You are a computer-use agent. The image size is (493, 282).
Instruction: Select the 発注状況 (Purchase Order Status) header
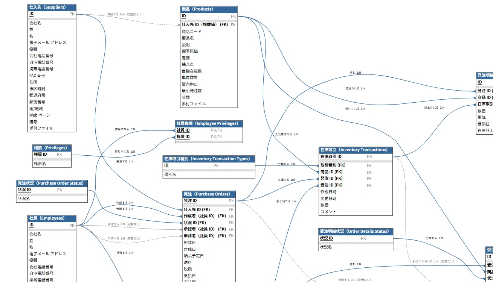(x=52, y=183)
